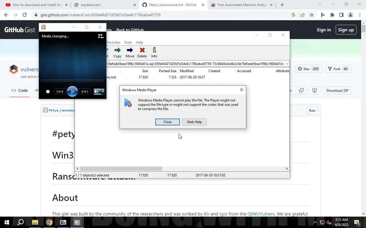This screenshot has height=228, width=366.
Task: Open the Help menu in 7-Zip
Action: [139, 42]
